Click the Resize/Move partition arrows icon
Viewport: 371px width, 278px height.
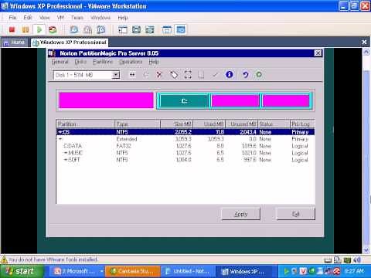pos(132,75)
